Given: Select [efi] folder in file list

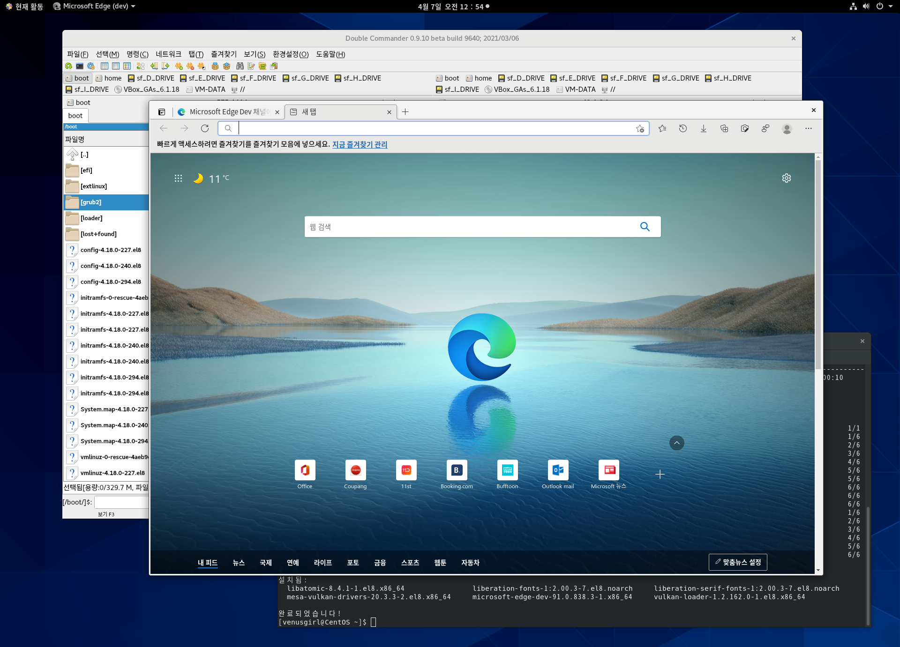Looking at the screenshot, I should coord(106,171).
